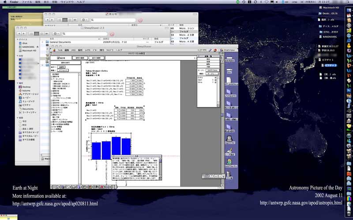
Task: Select ピクチャ 2 file on desktop
Action: [x=329, y=65]
